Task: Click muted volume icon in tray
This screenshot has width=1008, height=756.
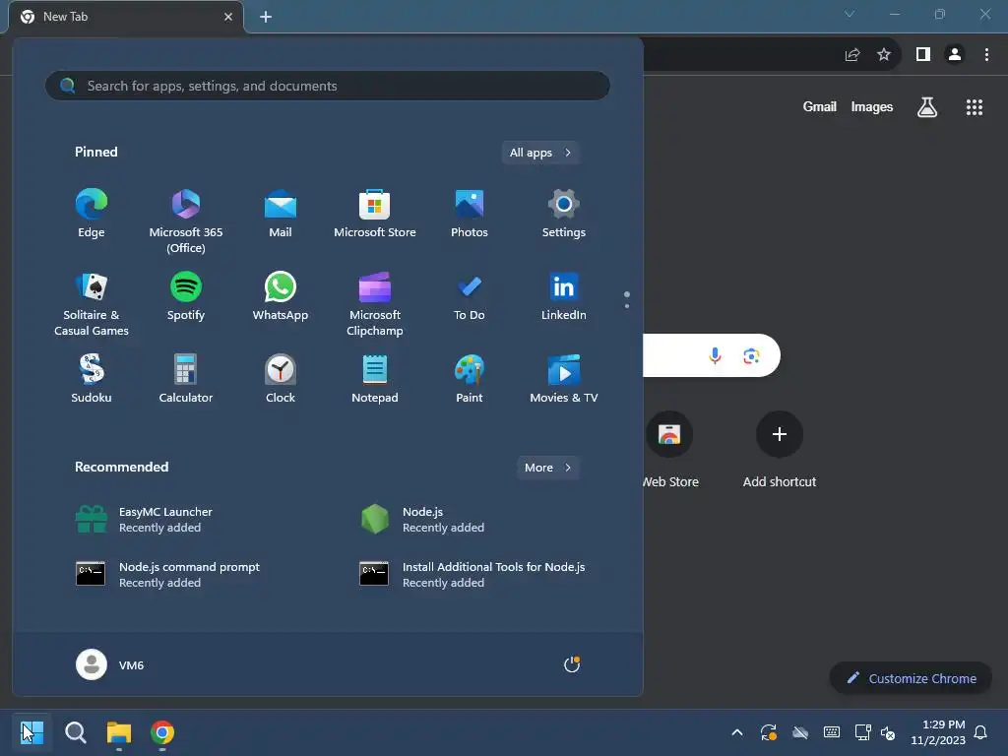Action: point(888,732)
